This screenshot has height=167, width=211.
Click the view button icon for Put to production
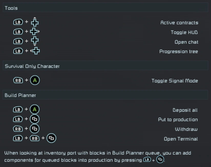point(35,119)
